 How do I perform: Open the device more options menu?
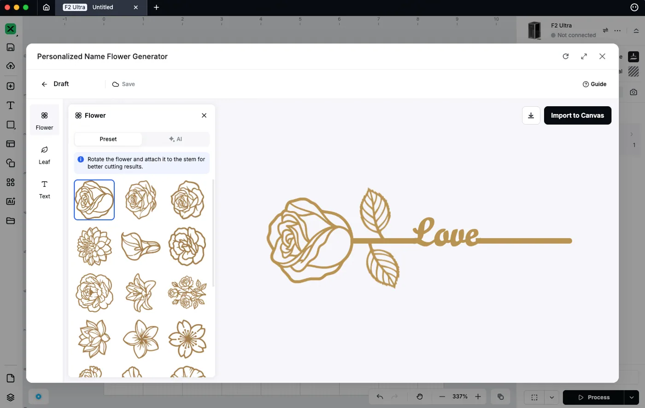(617, 30)
